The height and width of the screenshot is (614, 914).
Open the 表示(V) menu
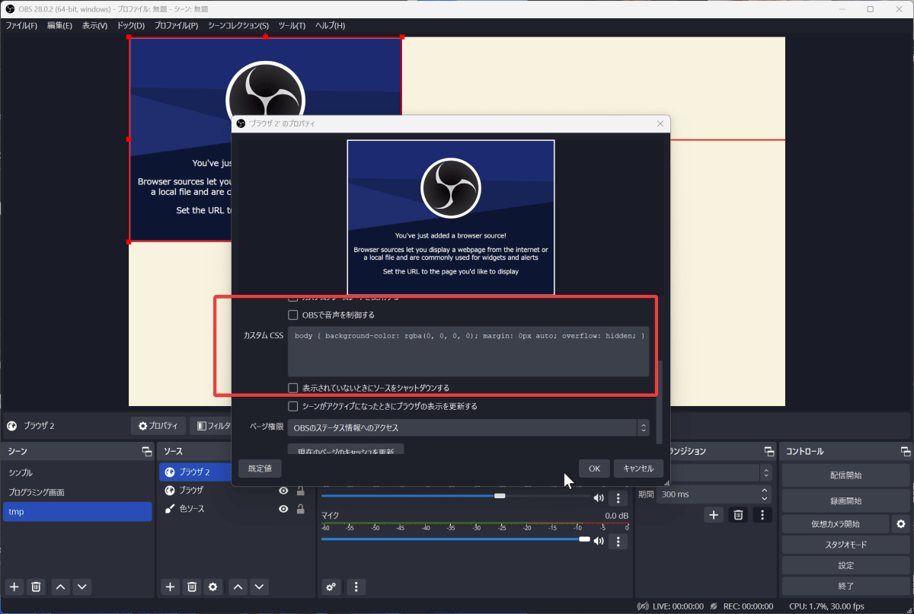point(94,26)
